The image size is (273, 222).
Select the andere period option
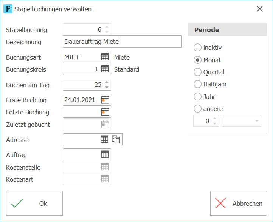point(197,109)
